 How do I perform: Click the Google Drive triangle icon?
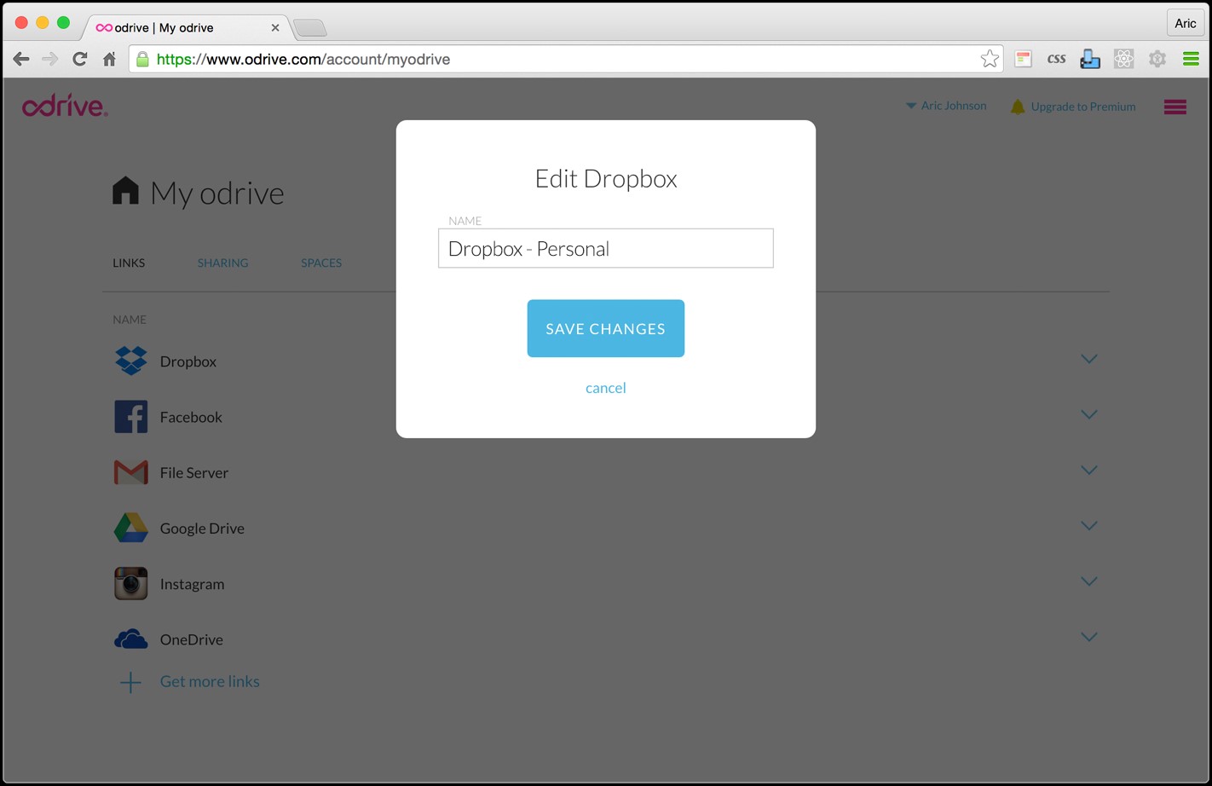pyautogui.click(x=130, y=528)
